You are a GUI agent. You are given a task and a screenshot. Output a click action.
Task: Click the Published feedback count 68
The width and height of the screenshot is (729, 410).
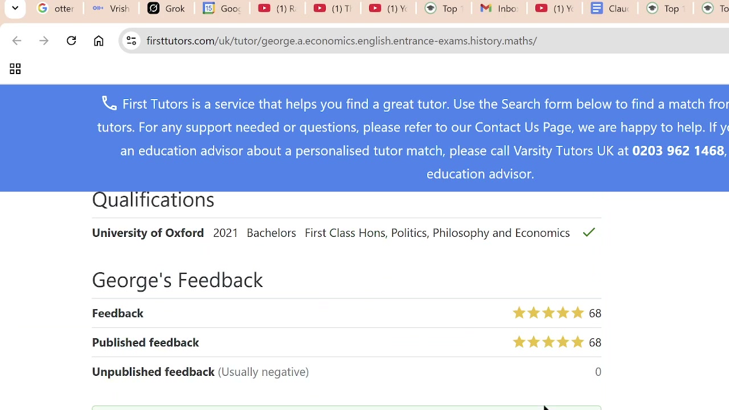(595, 342)
